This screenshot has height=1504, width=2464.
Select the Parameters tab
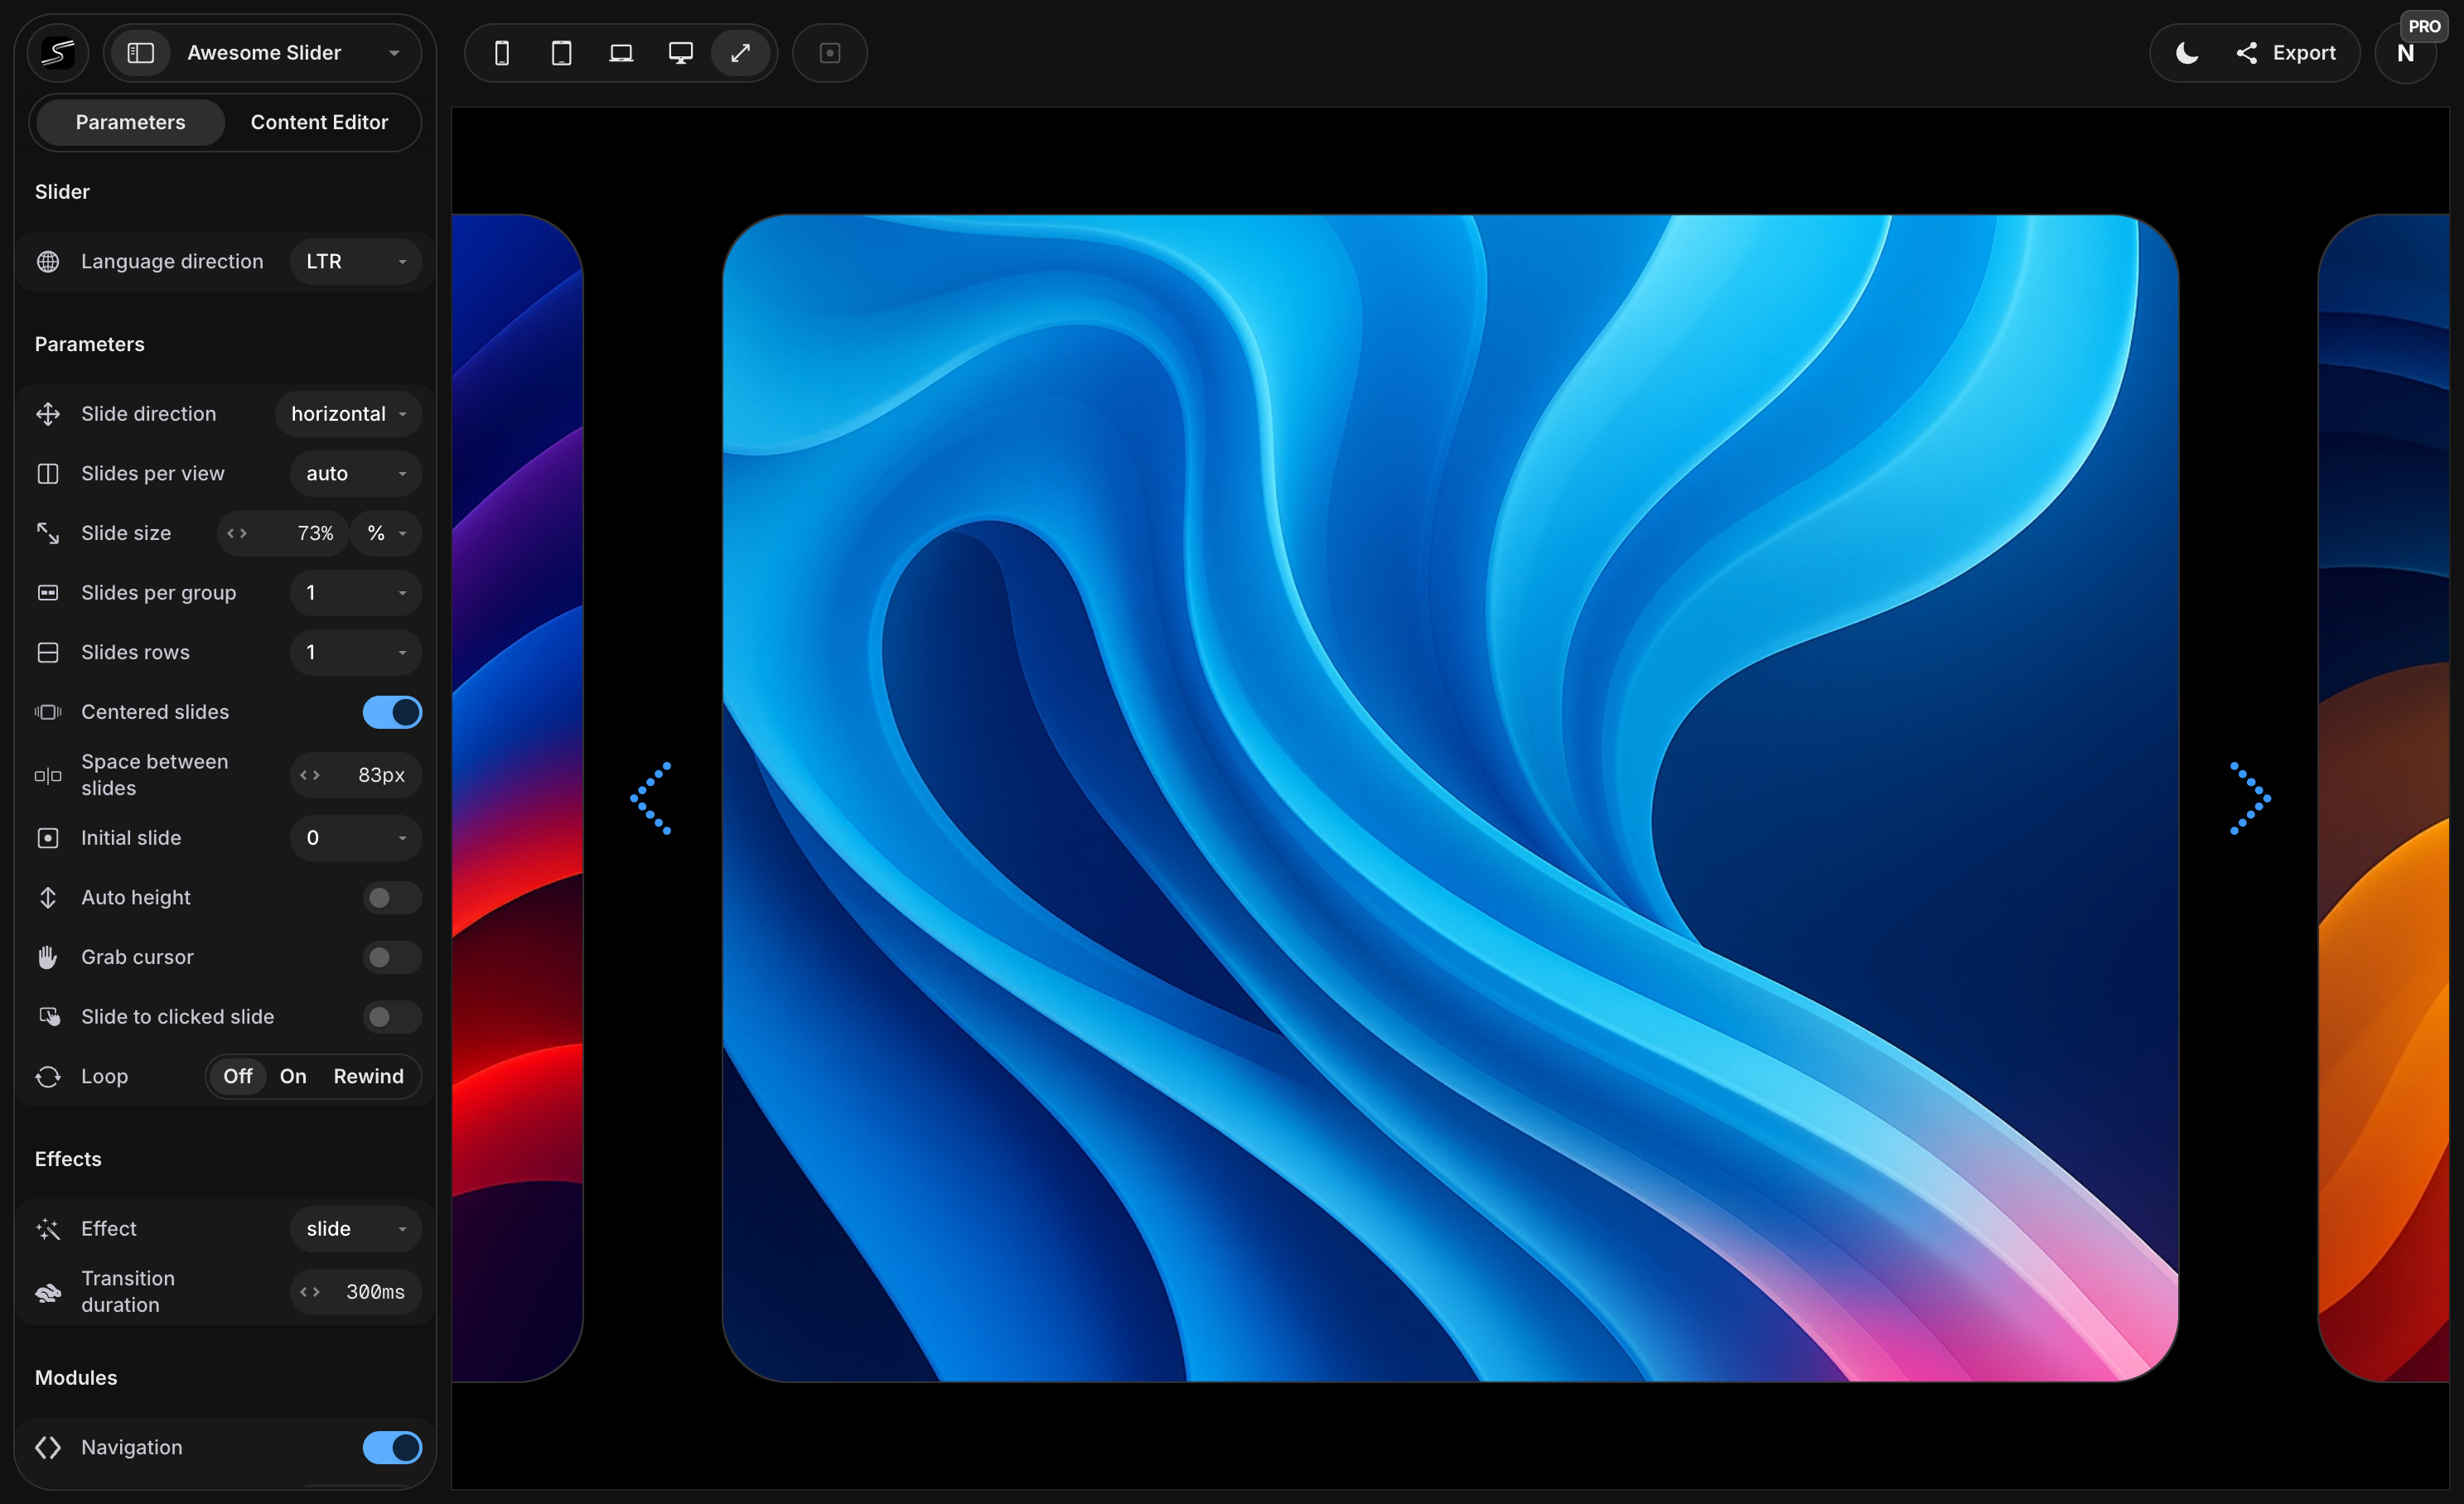130,122
